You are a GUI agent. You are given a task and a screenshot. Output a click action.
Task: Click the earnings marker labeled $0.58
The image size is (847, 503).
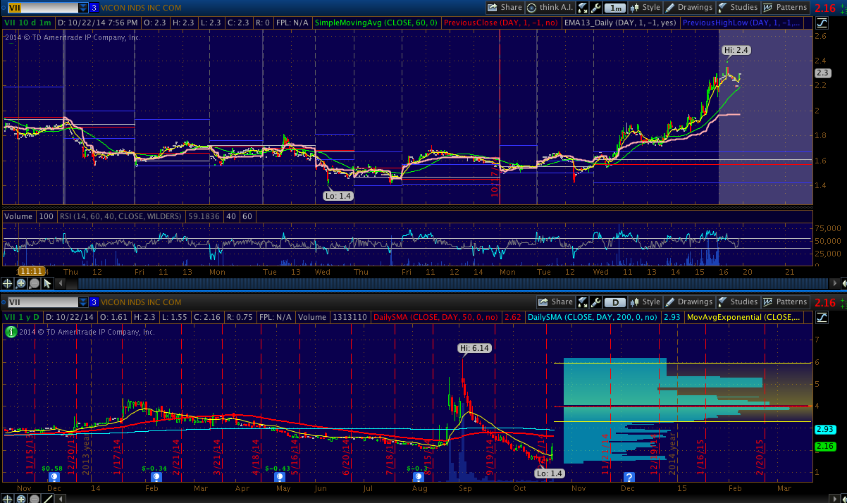click(54, 477)
